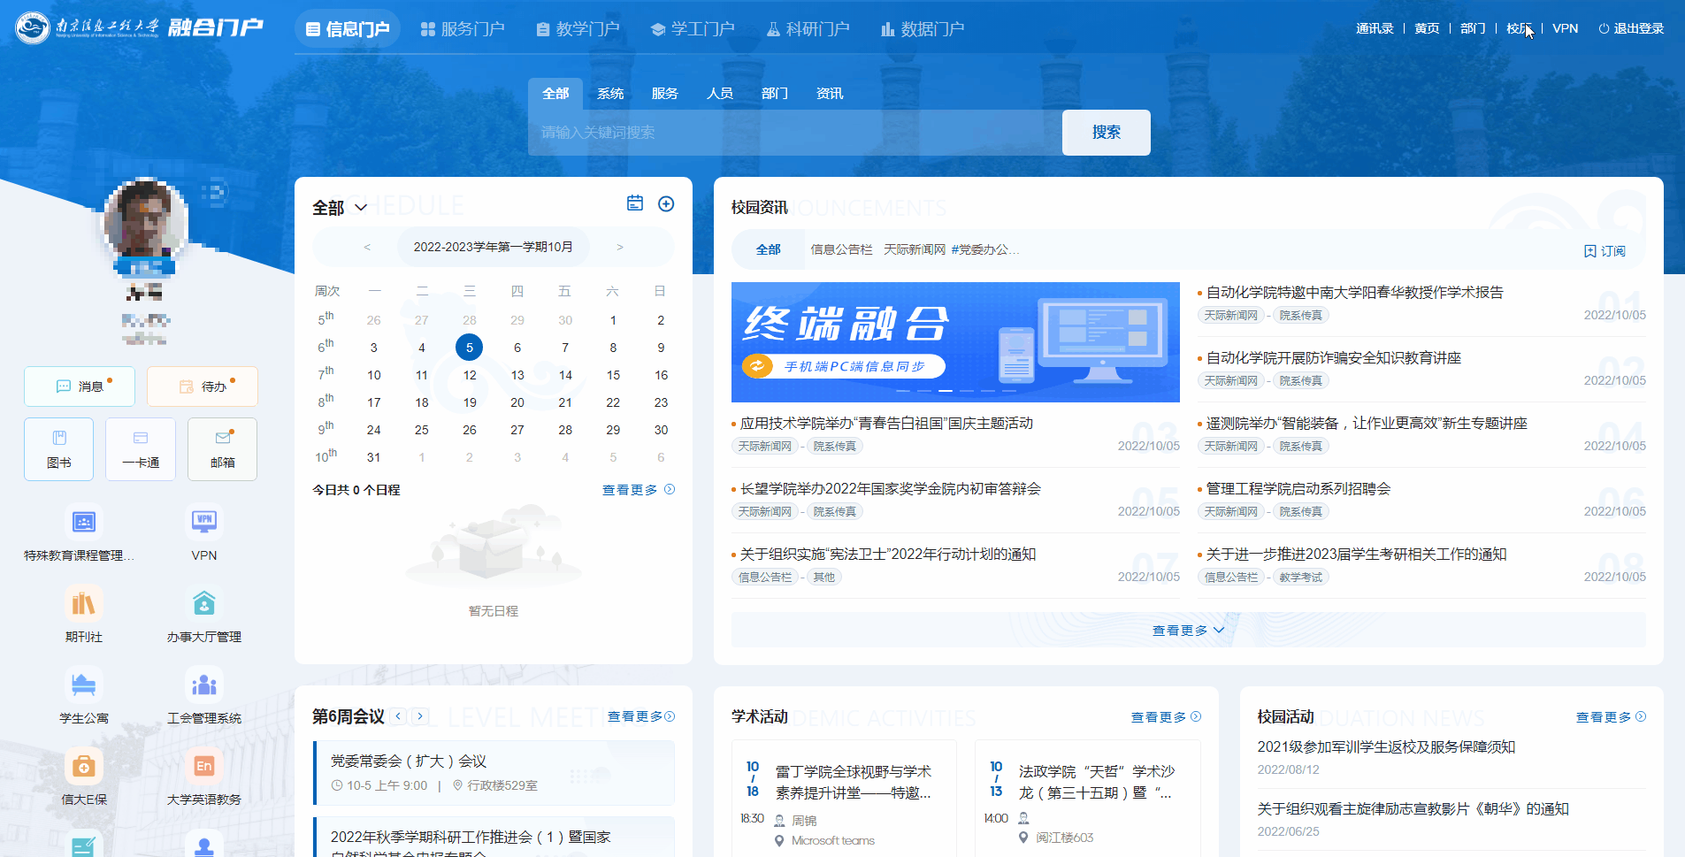Select the 人员 search category tab
This screenshot has height=857, width=1685.
[x=719, y=94]
